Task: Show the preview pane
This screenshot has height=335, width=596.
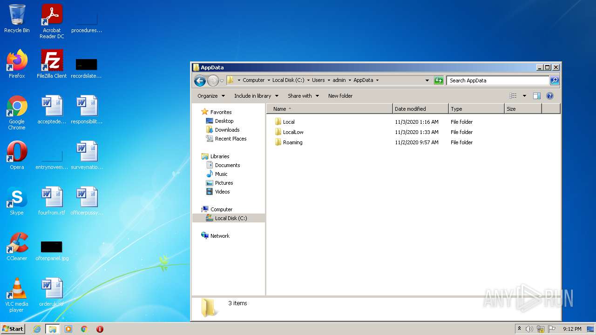Action: (536, 96)
